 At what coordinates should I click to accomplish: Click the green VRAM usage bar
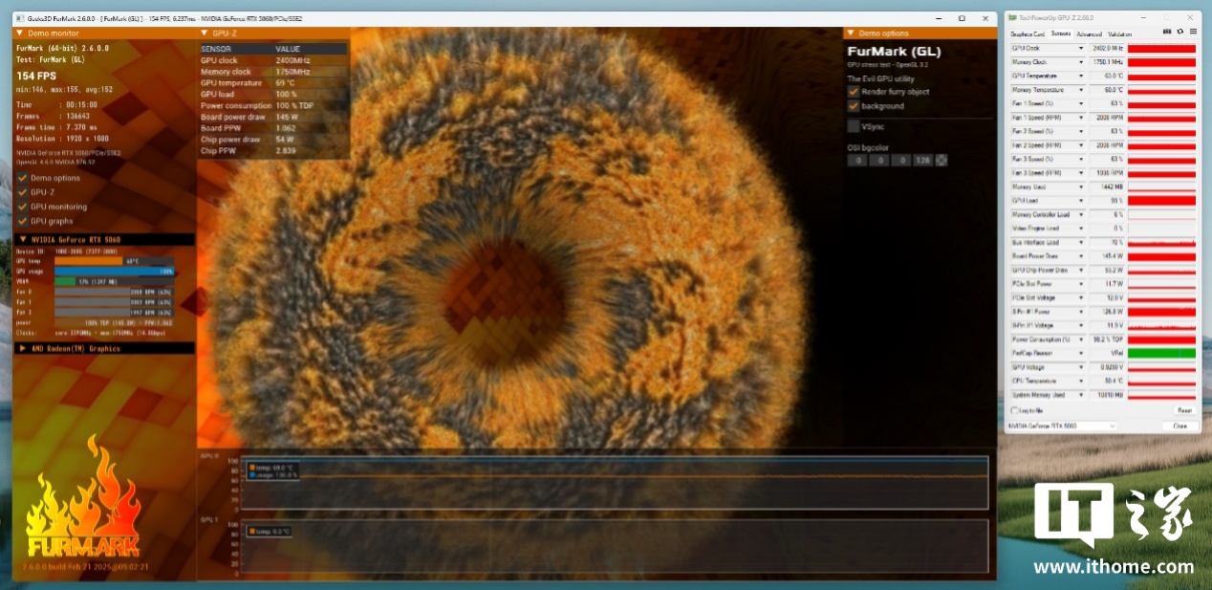tap(65, 281)
